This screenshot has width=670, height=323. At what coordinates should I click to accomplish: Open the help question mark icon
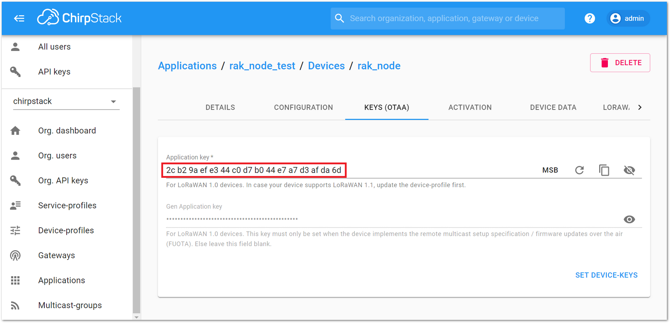click(x=590, y=18)
